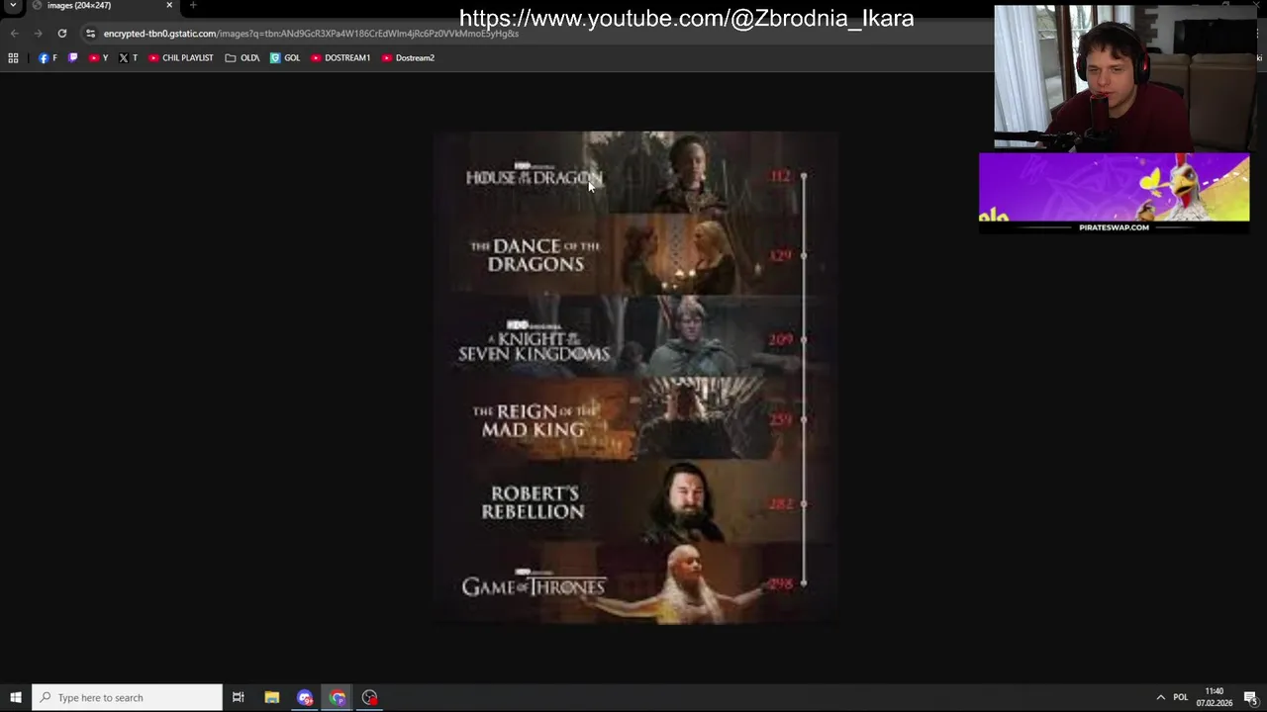Open the DOSTREAM1 bookmark
This screenshot has width=1267, height=712.
pos(340,57)
